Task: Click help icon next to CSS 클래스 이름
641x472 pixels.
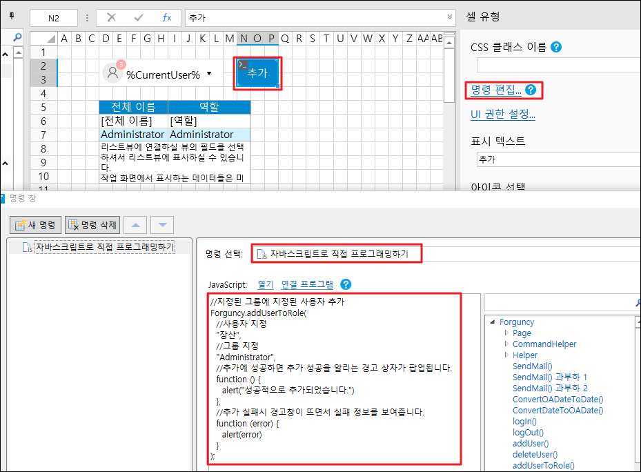Action: tap(556, 48)
